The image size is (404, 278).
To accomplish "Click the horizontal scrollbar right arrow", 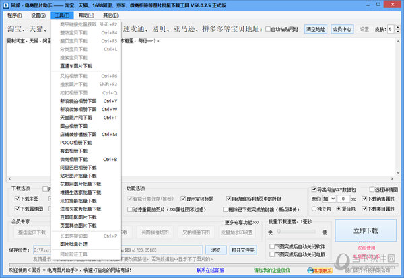I will tap(392, 178).
